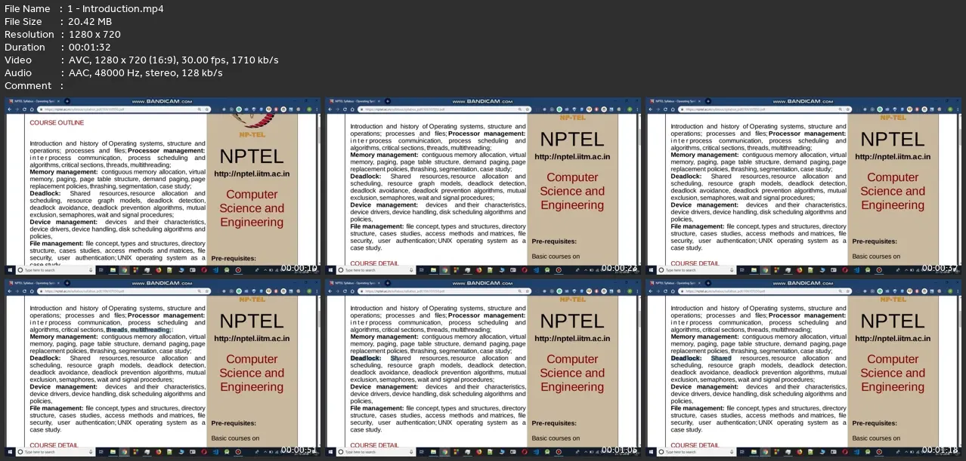
Task: Click the home icon in the 00:00:37 frame
Action: (673, 109)
